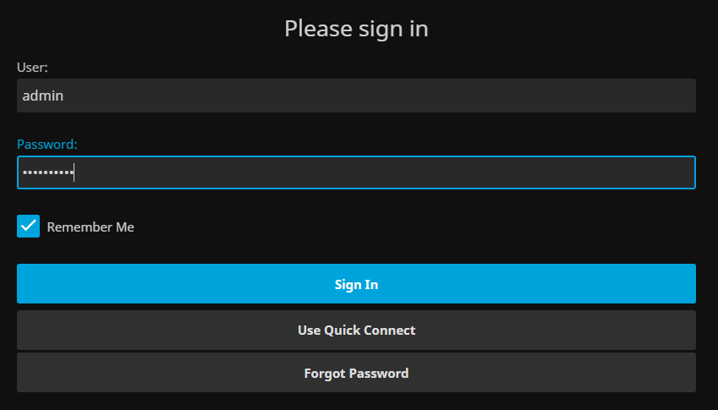Click the "admin" text in username field
Image resolution: width=718 pixels, height=410 pixels.
click(x=43, y=96)
